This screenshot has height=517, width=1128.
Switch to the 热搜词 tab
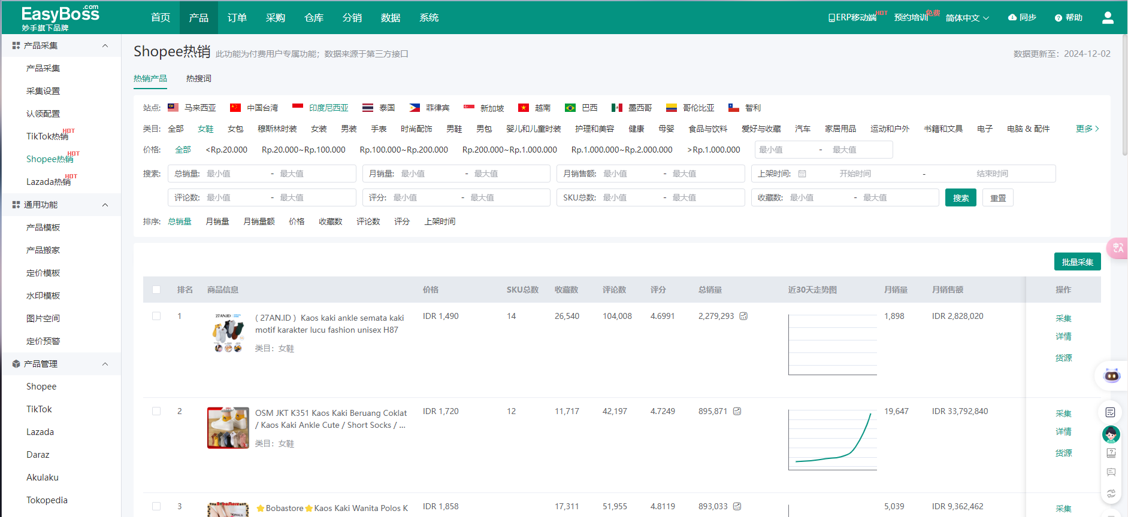click(199, 78)
